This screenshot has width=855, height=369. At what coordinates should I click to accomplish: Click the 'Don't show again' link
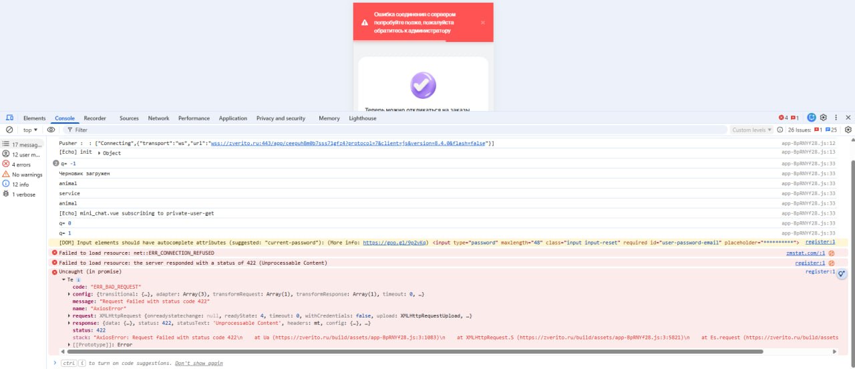(198, 363)
